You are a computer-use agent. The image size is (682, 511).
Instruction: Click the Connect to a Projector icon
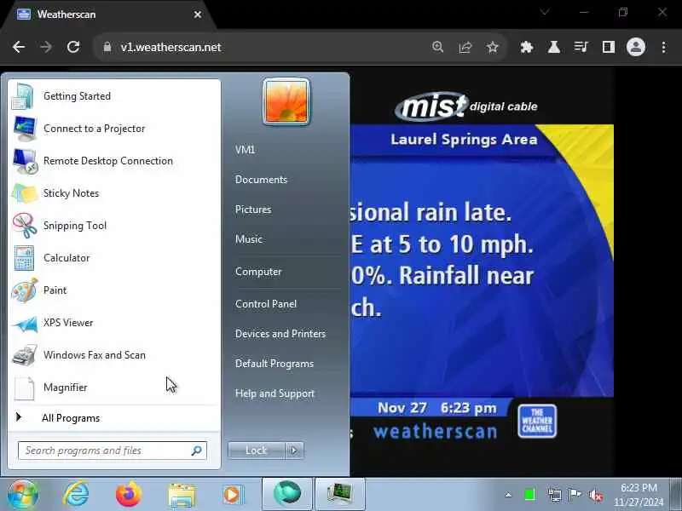25,129
